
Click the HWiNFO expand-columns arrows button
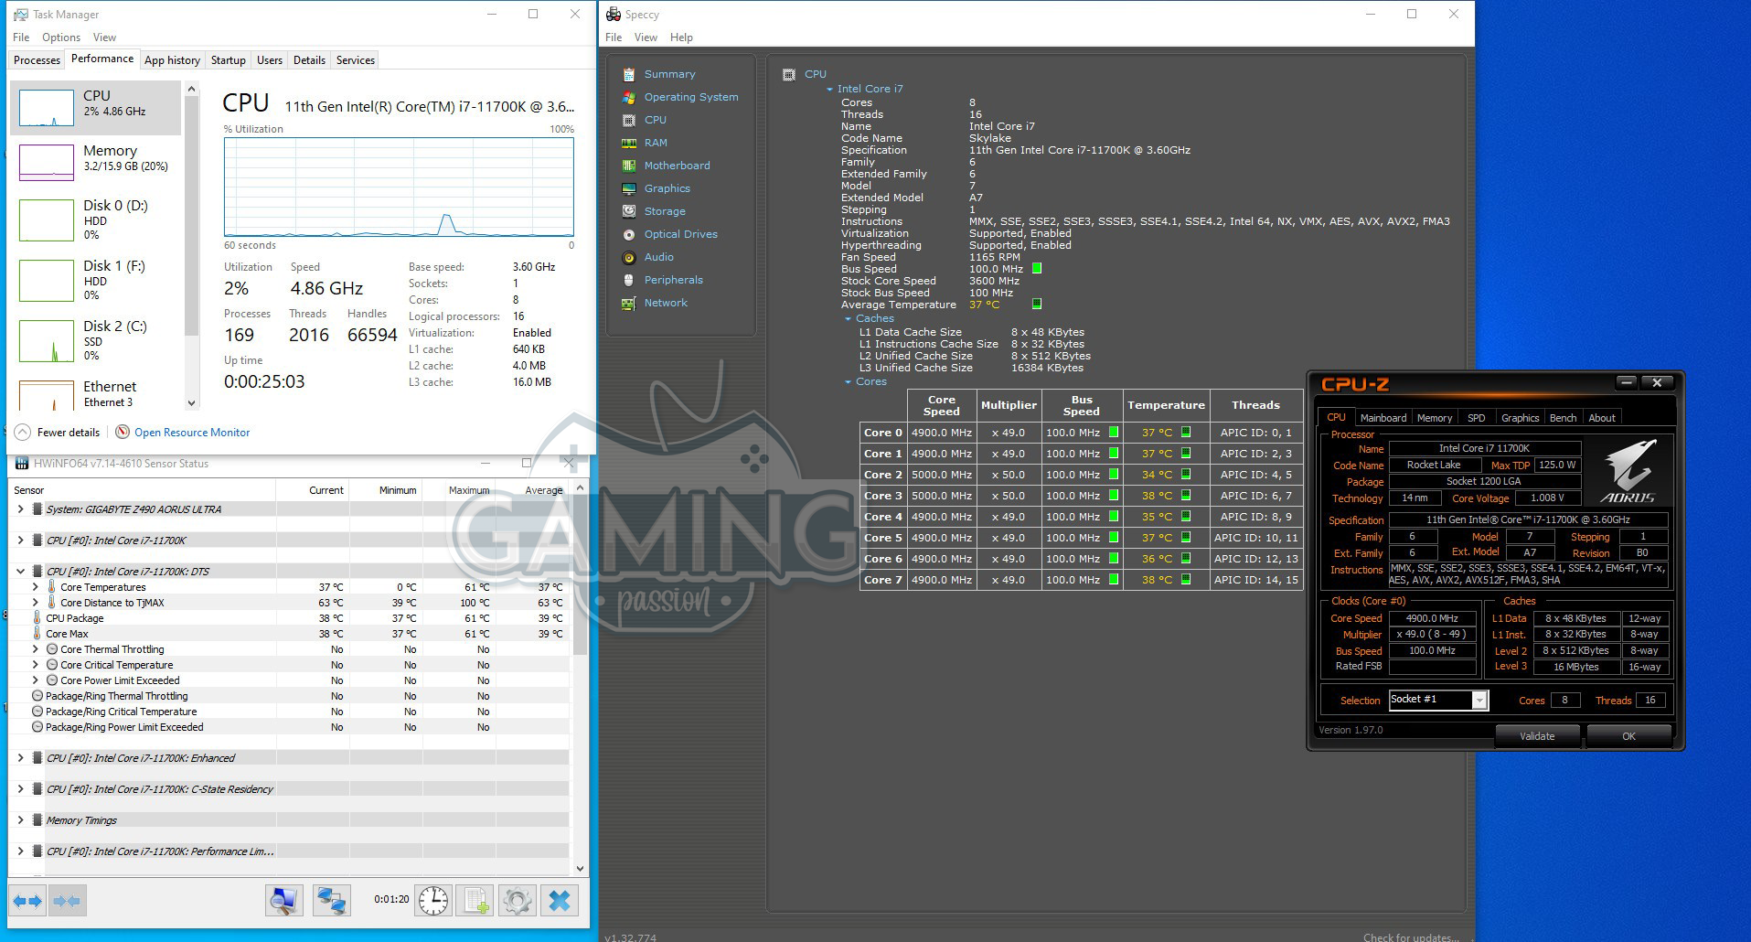coord(27,901)
